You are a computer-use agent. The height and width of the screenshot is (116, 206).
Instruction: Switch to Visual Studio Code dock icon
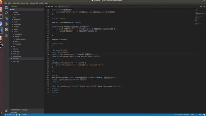(1, 31)
